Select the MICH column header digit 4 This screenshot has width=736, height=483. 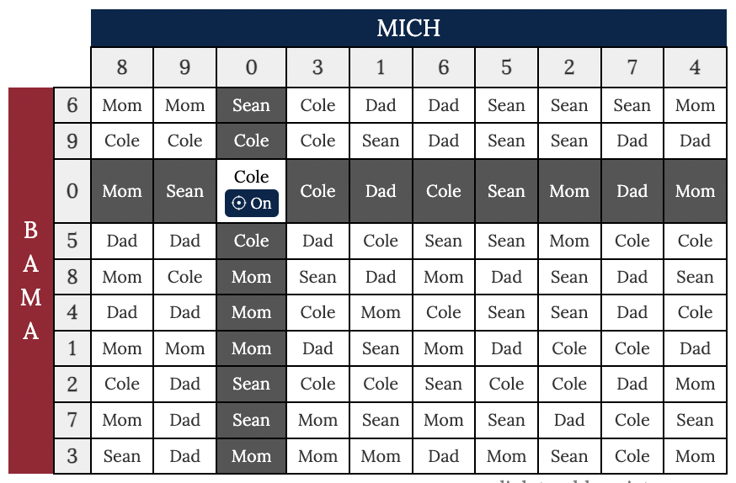point(695,67)
